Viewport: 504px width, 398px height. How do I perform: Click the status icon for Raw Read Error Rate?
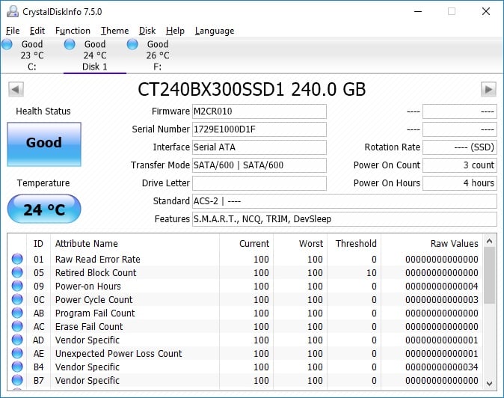click(x=17, y=259)
